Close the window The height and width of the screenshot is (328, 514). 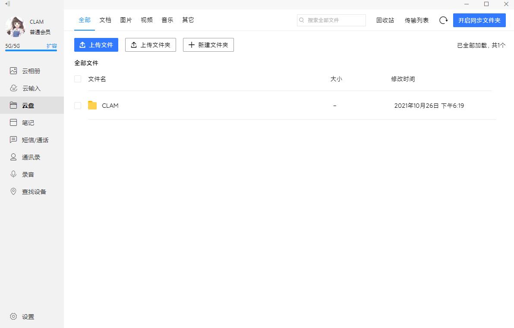(506, 4)
